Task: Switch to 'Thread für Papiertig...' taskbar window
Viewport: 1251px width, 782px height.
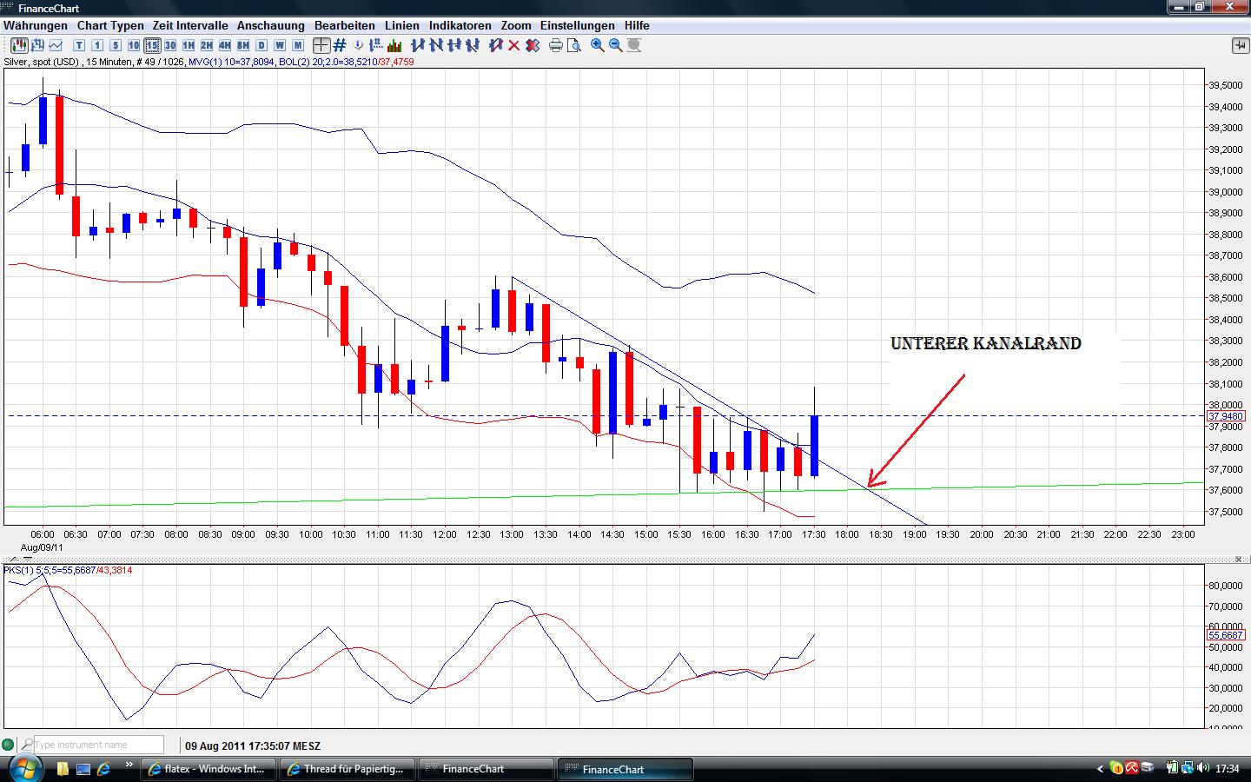Action: coord(347,769)
